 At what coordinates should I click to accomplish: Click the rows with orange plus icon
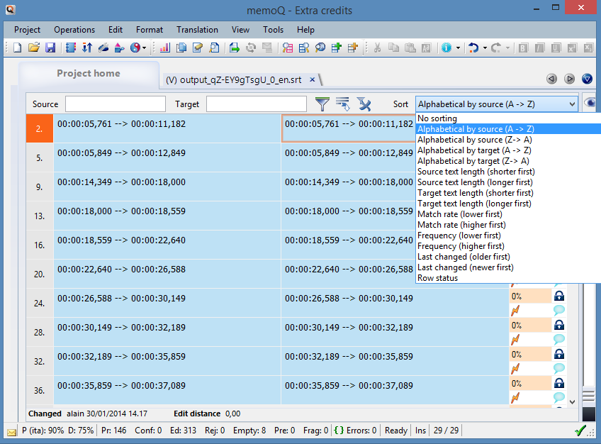[353, 48]
